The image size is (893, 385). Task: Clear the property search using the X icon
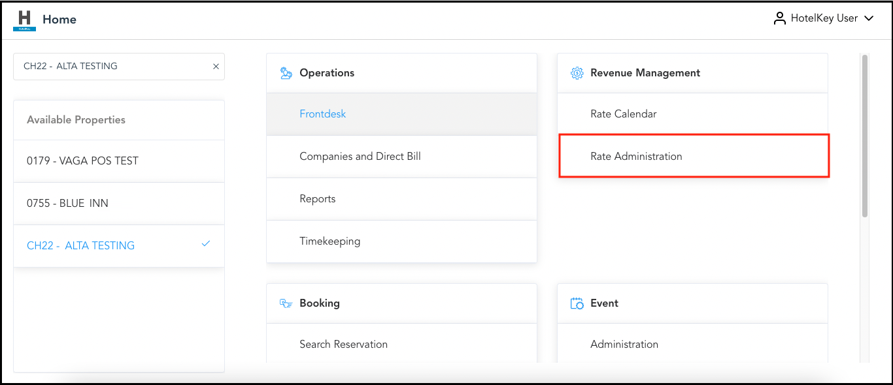pyautogui.click(x=216, y=66)
